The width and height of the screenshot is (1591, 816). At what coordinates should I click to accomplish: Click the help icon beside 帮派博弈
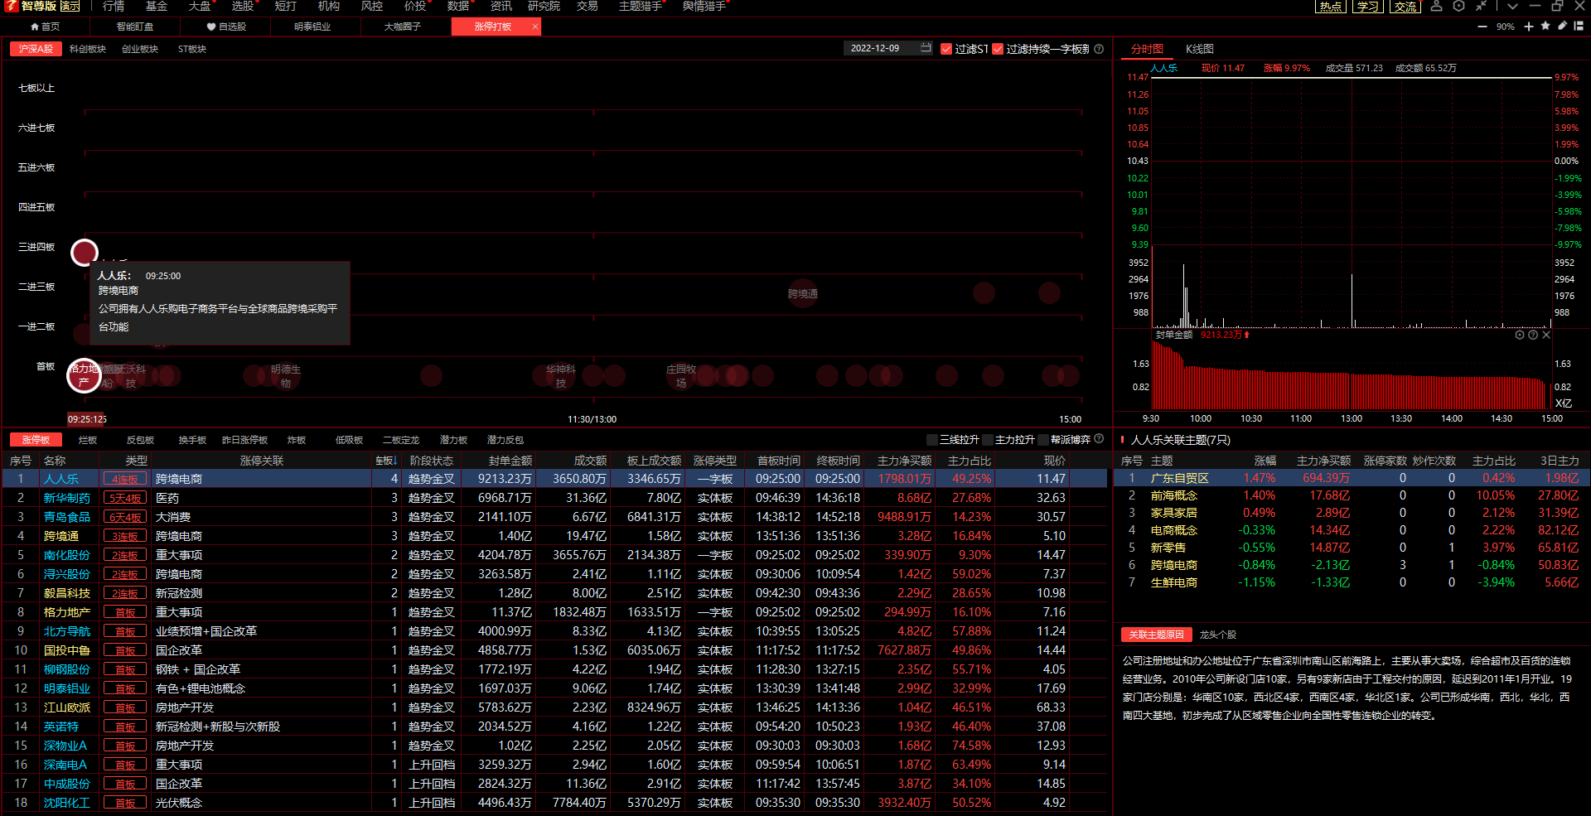[1099, 439]
